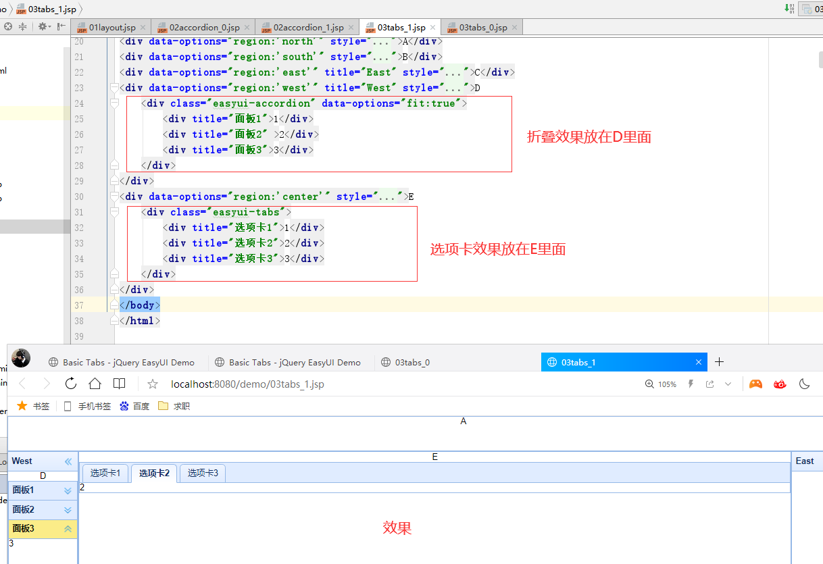
Task: Open the red Weibo extension icon
Action: click(x=780, y=384)
